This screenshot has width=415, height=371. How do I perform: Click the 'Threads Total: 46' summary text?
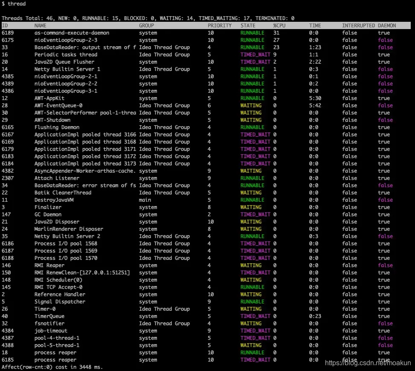click(27, 18)
